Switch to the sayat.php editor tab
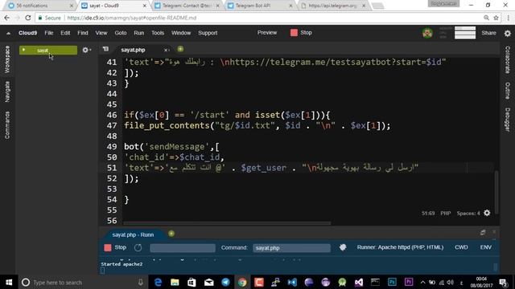 pyautogui.click(x=133, y=50)
